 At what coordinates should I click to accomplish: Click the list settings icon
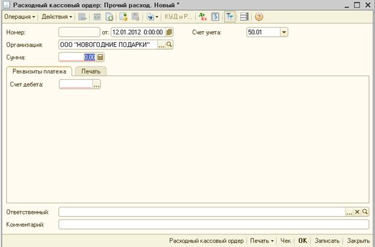coord(244,17)
